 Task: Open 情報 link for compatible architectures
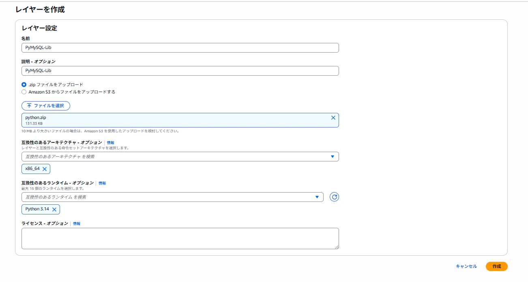pos(110,143)
